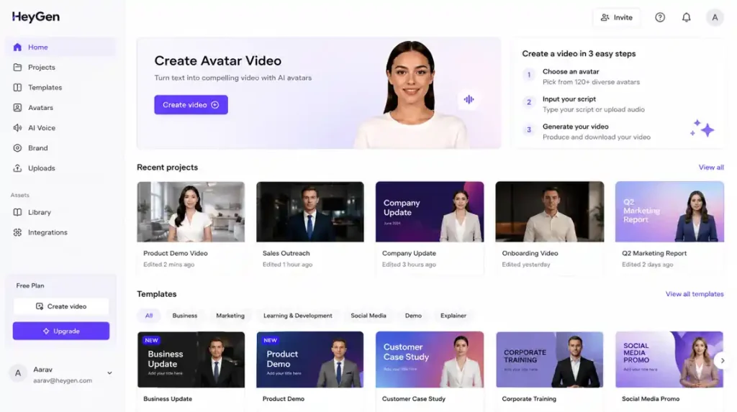Select the Demo template filter

[x=413, y=316]
